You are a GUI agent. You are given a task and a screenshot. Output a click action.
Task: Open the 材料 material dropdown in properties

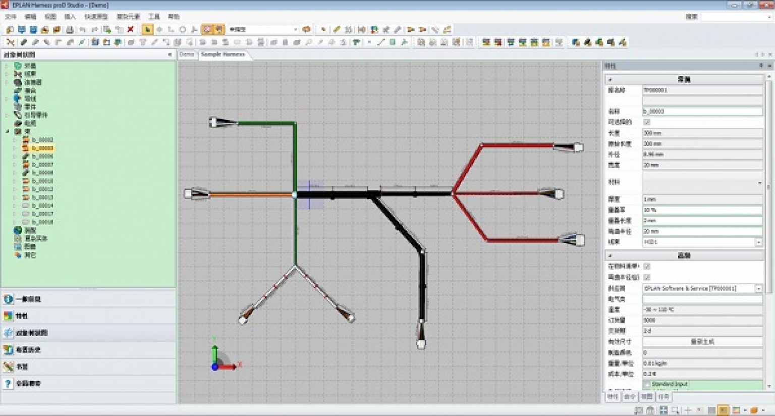[760, 182]
